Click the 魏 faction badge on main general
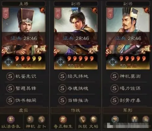The width and height of the screenshot is (152, 131). (9, 62)
